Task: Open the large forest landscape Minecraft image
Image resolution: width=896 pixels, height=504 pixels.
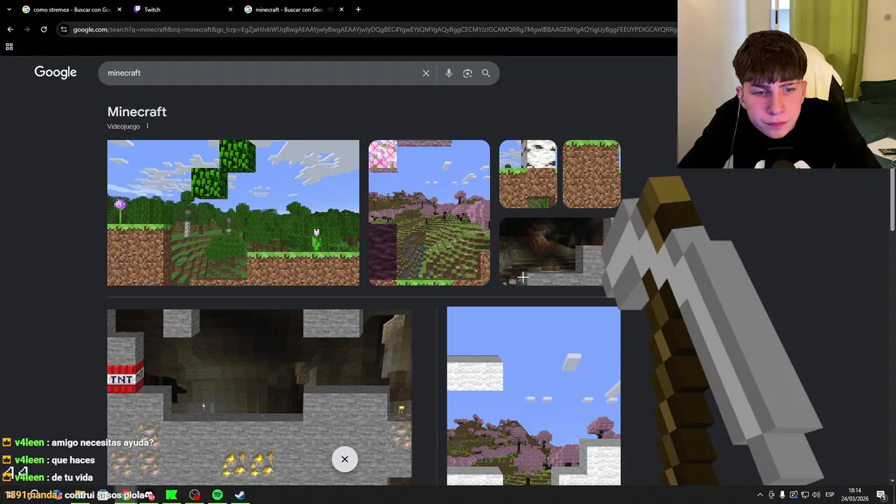Action: [x=233, y=213]
